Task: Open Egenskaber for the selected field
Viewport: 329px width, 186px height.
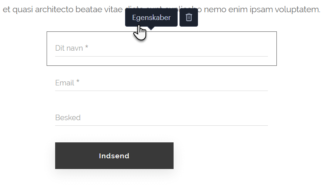Action: pos(151,17)
